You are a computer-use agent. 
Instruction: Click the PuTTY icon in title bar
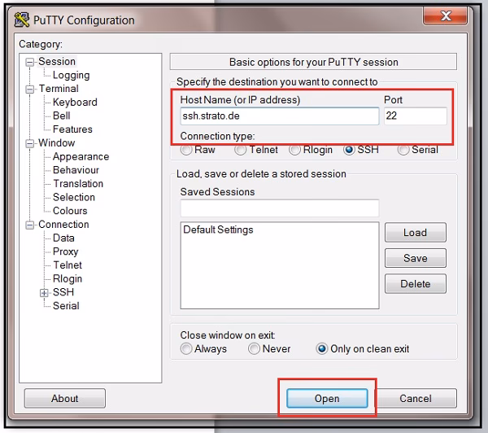pyautogui.click(x=22, y=20)
